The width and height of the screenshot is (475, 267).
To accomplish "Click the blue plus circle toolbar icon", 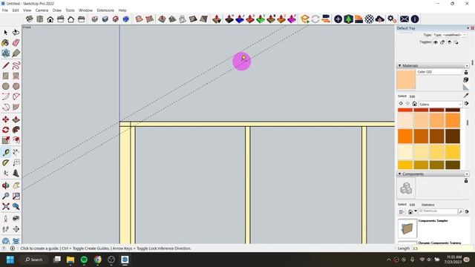I will pos(338,19).
